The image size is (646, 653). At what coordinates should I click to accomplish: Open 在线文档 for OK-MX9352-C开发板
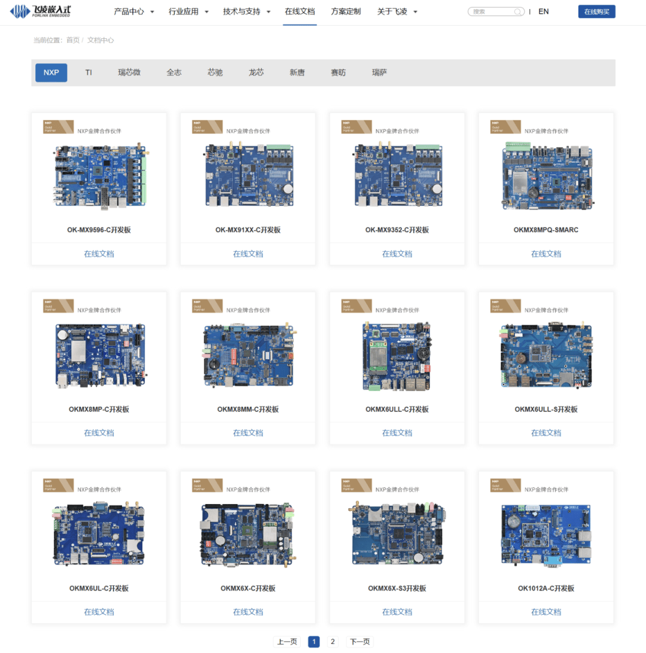(397, 254)
